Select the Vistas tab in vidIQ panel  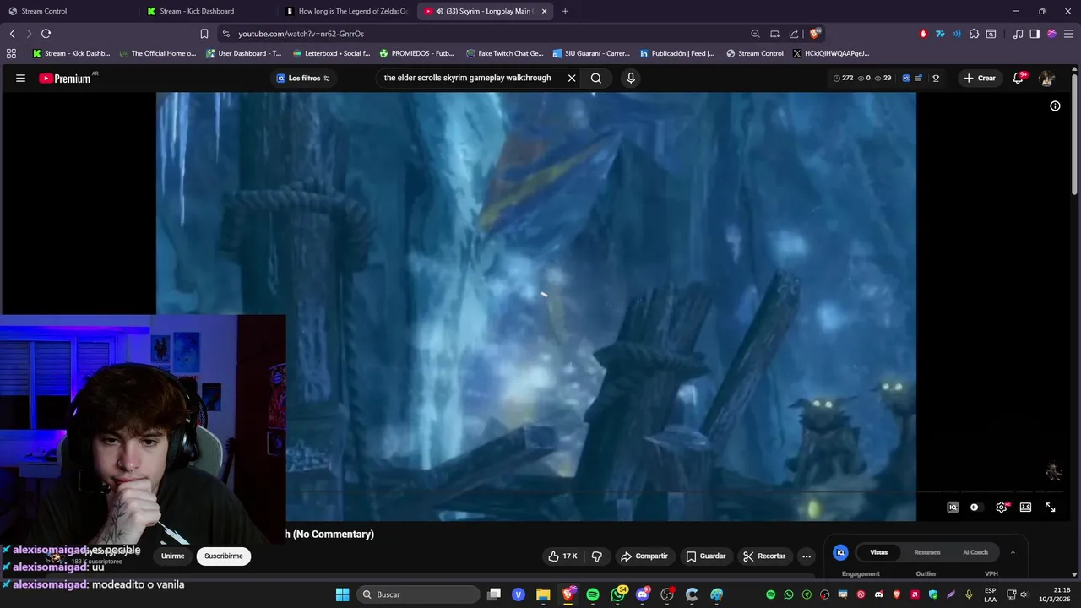click(x=879, y=552)
